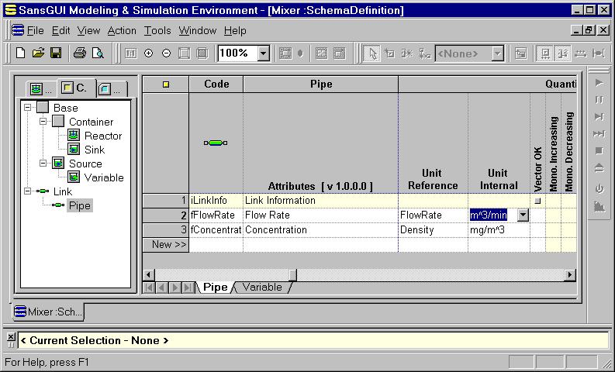
Task: Click the horizontal scrollbar right arrow
Action: coord(570,274)
